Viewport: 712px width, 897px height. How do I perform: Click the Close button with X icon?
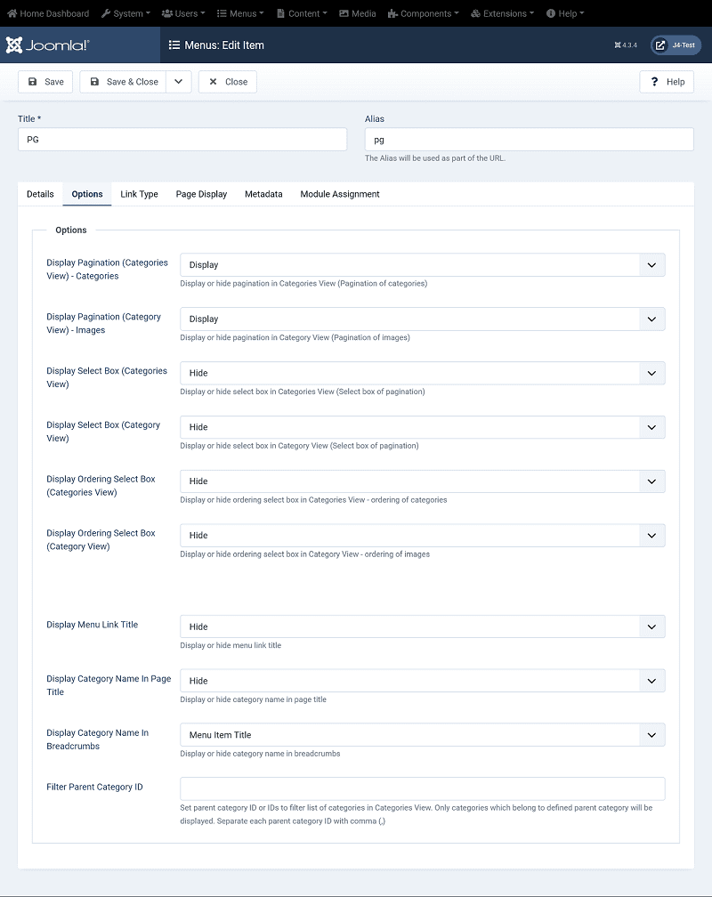[x=228, y=82]
